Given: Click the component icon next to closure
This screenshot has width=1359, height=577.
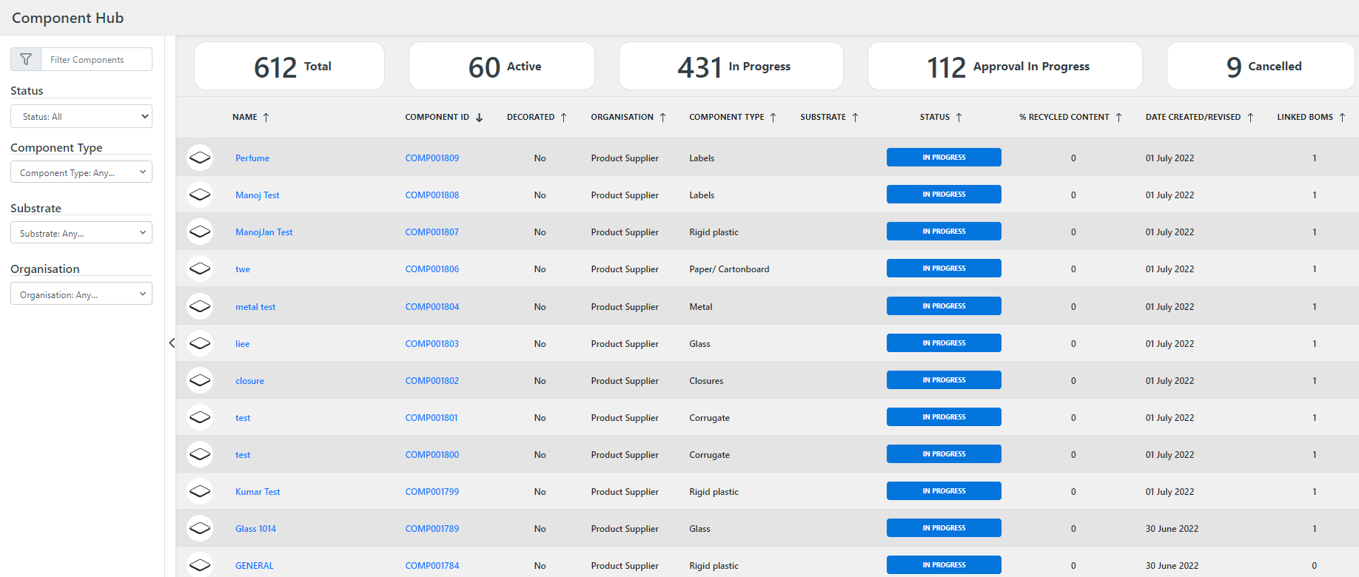Looking at the screenshot, I should [200, 380].
